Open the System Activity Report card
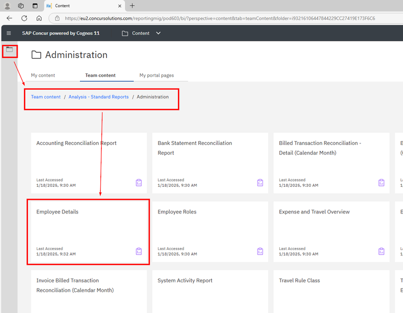Viewport: 403px width, 313px height. click(x=210, y=292)
